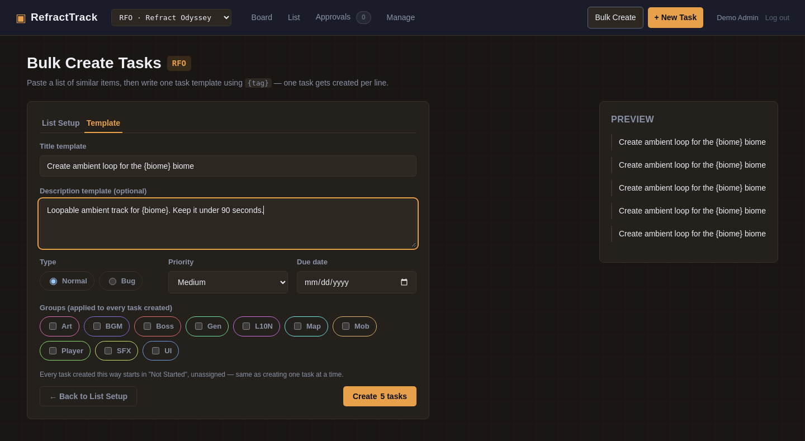This screenshot has height=441, width=805.
Task: Check the BGM group checkbox
Action: tap(97, 326)
